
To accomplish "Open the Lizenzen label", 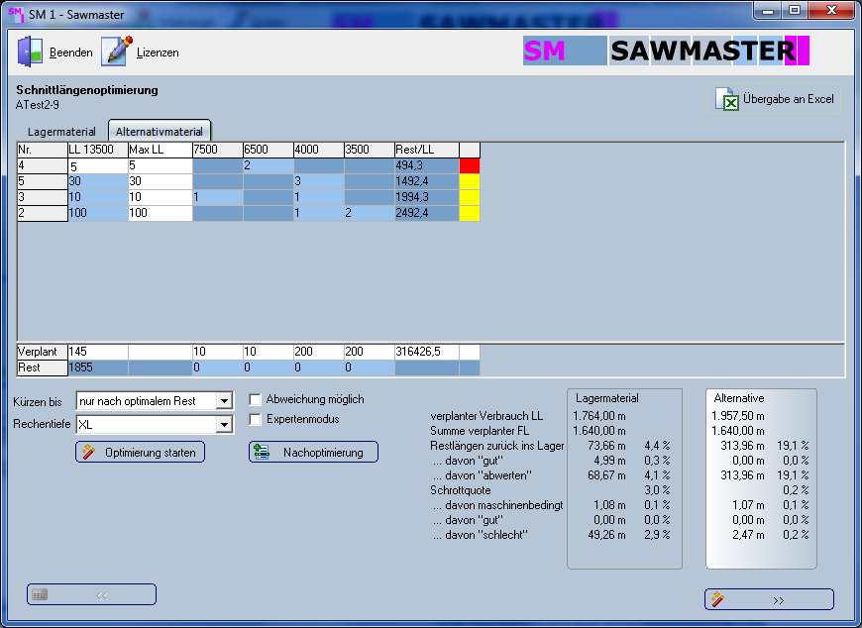I will pyautogui.click(x=158, y=52).
